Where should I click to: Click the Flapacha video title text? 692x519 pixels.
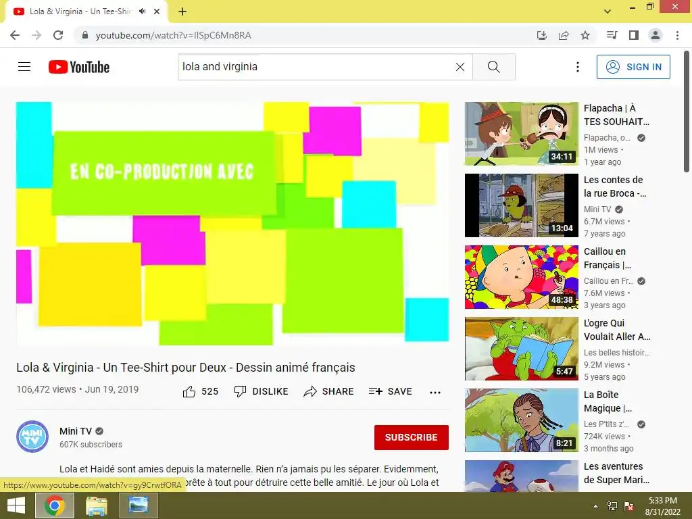pos(616,115)
